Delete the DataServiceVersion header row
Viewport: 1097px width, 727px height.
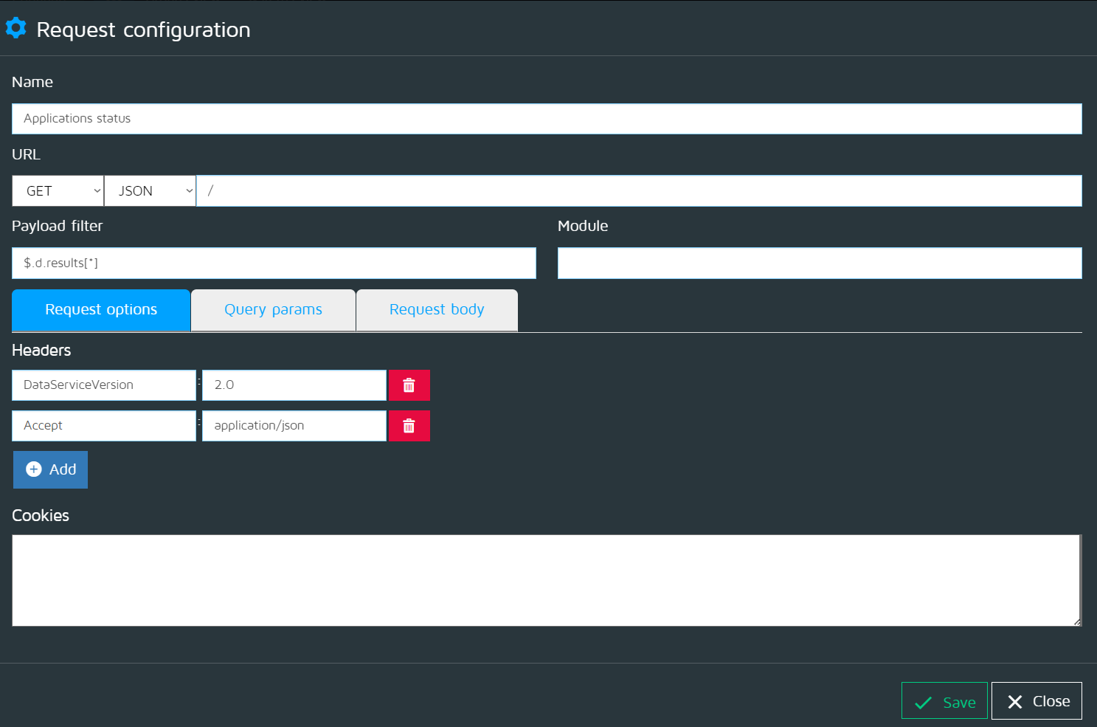point(409,385)
